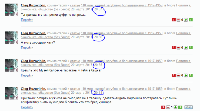
Task: Click green positive count on the 20:34 comment
Action: point(180,107)
